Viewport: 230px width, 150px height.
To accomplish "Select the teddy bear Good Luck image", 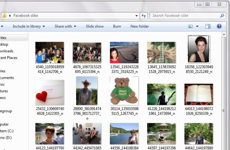I will click(124, 90).
